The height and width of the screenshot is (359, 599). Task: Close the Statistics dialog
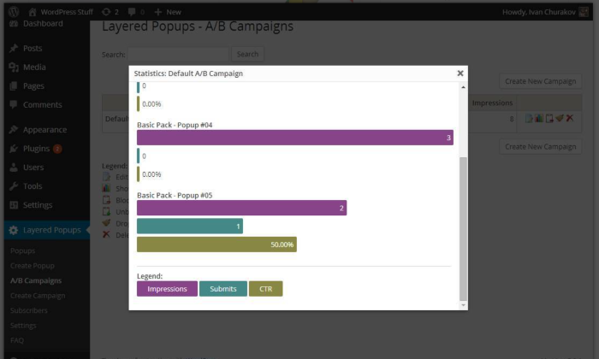pos(460,73)
